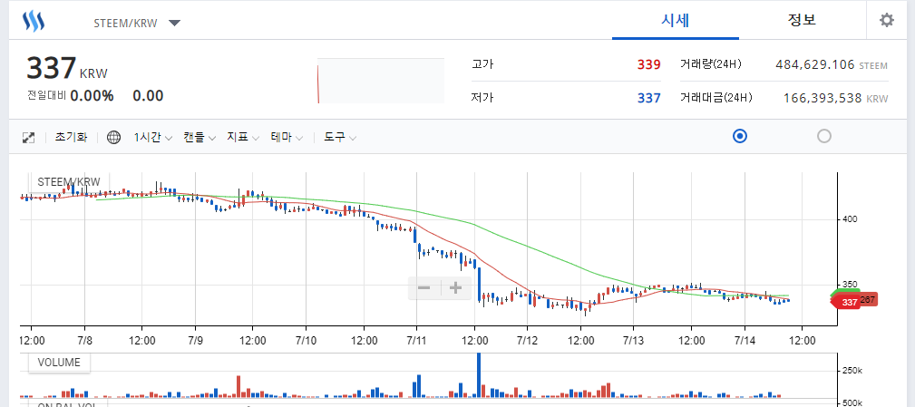This screenshot has height=407, width=915.
Task: Click the 7/8 date axis label
Action: tap(85, 339)
